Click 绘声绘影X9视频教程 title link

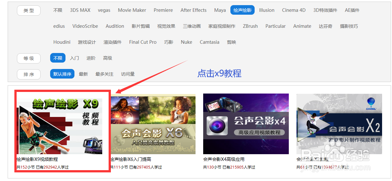coord(37,159)
